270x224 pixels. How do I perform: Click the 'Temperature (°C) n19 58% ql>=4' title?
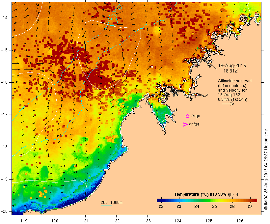[206, 194]
